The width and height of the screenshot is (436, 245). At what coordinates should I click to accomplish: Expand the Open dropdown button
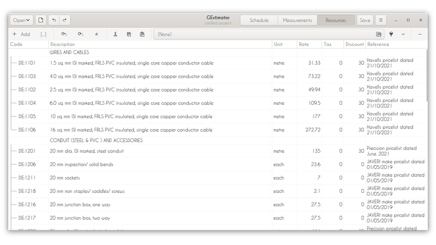pyautogui.click(x=22, y=20)
